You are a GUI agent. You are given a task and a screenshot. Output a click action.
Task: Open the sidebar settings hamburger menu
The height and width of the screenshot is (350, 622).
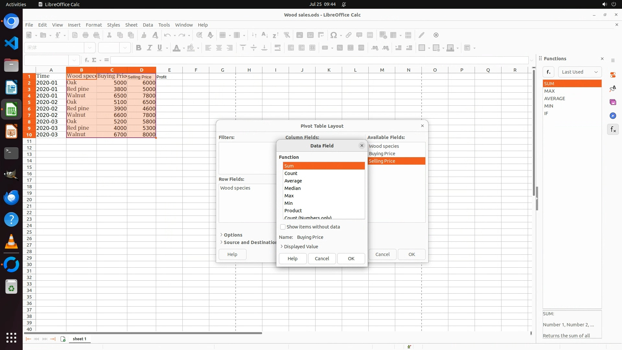pos(613,61)
